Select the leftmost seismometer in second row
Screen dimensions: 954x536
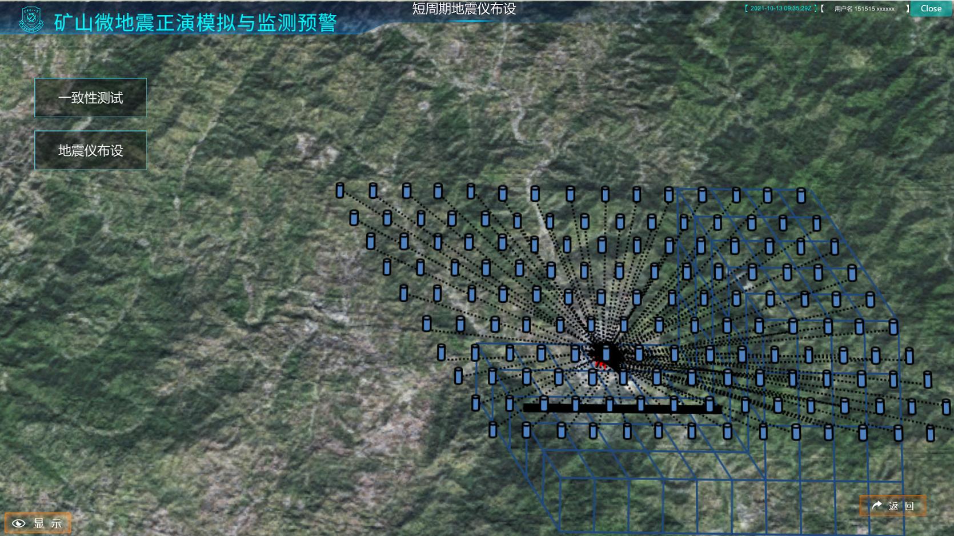click(x=354, y=218)
